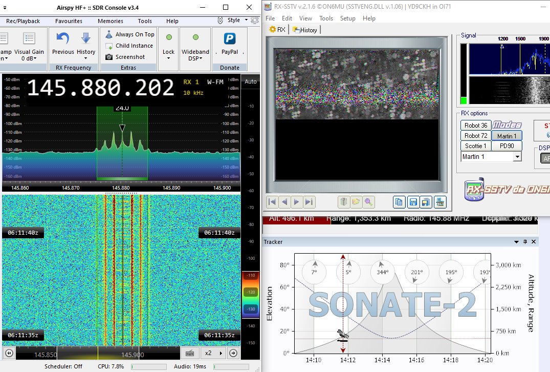This screenshot has width=550, height=372.
Task: Jump to last received image
Action: [309, 202]
